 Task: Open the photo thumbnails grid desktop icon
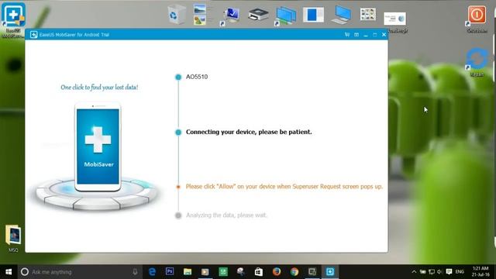point(367,15)
